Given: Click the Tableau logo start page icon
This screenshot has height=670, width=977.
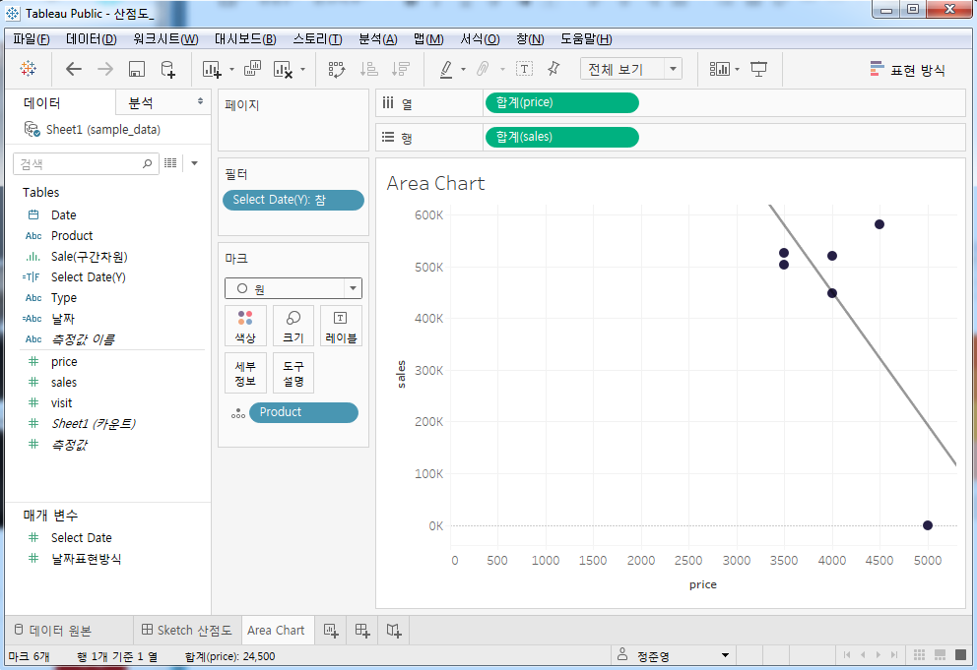Looking at the screenshot, I should [28, 69].
